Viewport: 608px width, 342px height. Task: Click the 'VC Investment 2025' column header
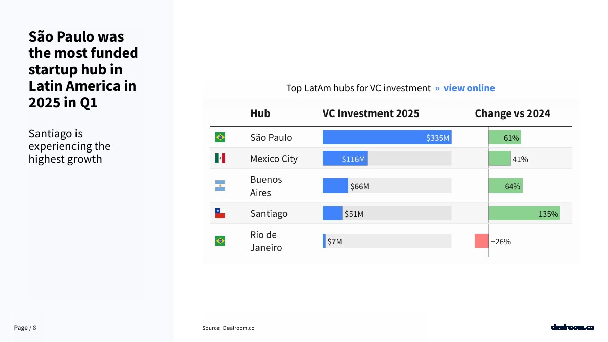pos(371,113)
